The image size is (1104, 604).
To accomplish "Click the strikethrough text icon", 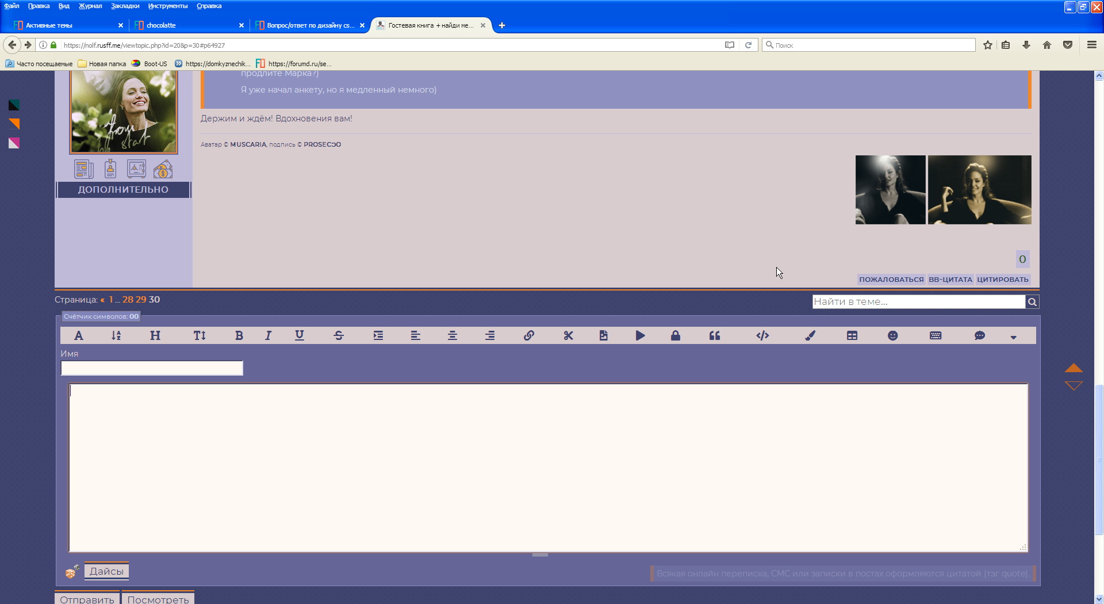I will point(339,335).
